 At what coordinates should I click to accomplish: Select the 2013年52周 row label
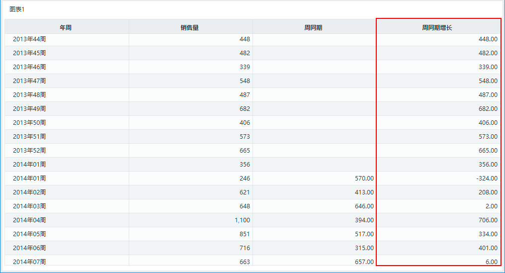point(29,150)
